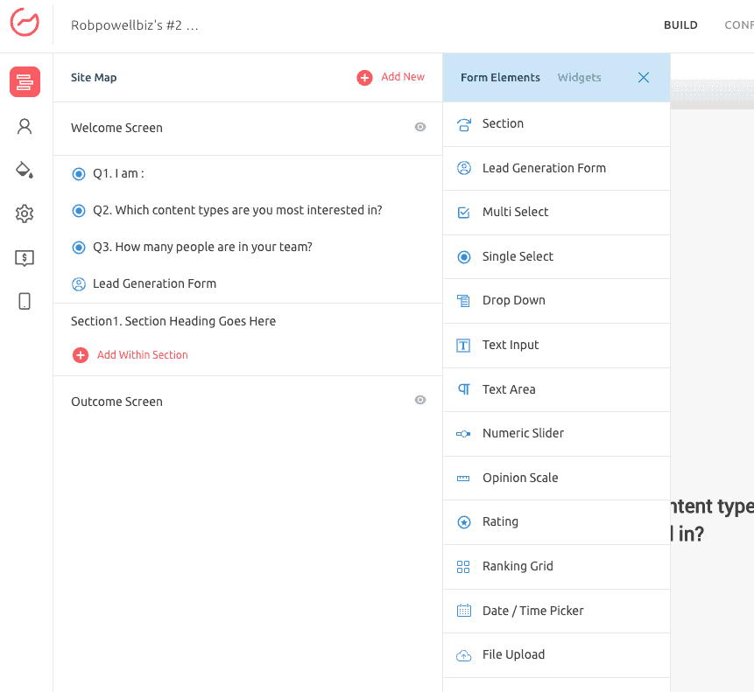
Task: Add a Text Input element
Action: tap(556, 346)
